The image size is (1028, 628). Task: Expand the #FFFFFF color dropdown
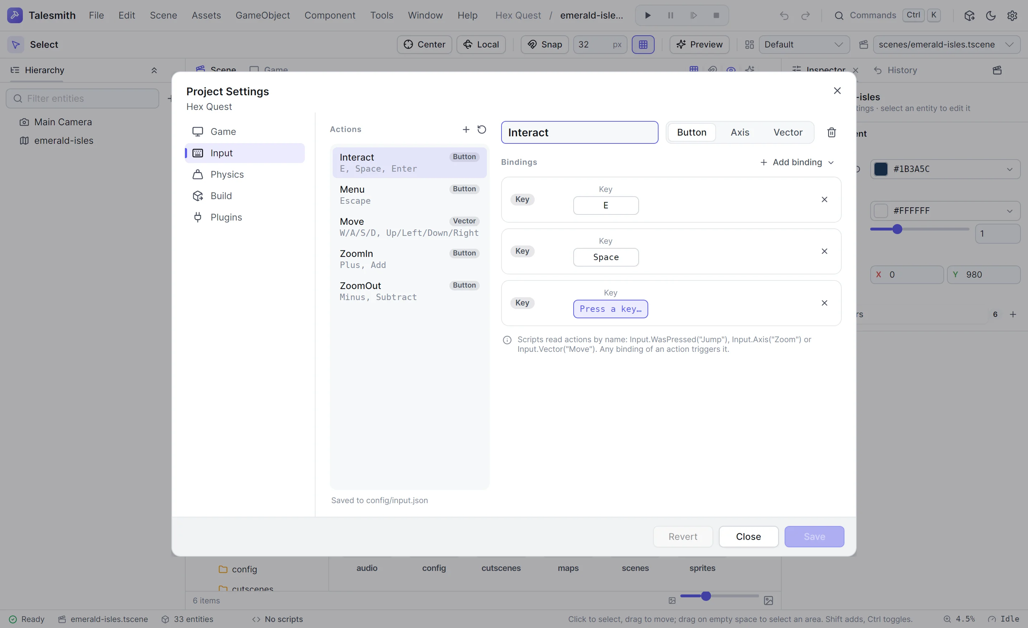click(x=1009, y=211)
